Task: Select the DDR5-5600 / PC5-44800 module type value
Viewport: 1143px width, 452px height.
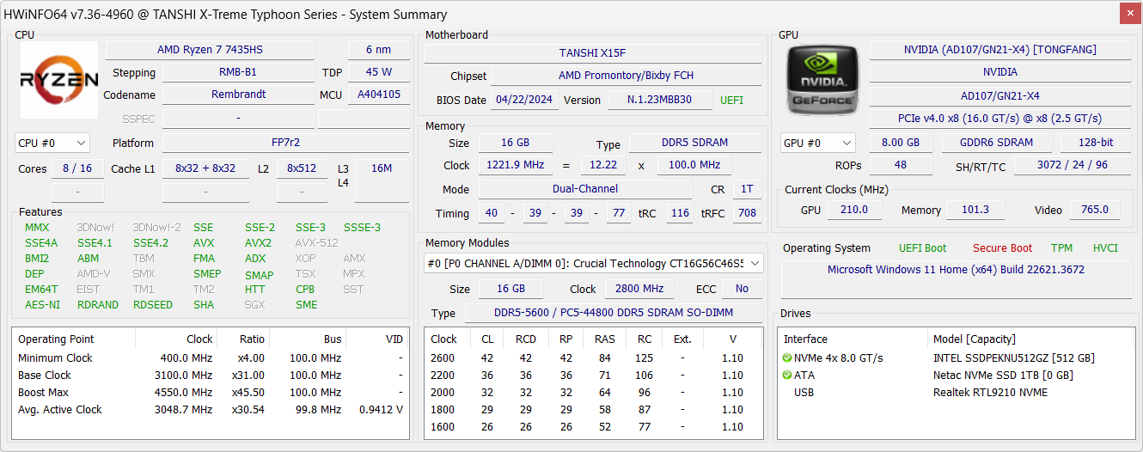Action: tap(613, 313)
